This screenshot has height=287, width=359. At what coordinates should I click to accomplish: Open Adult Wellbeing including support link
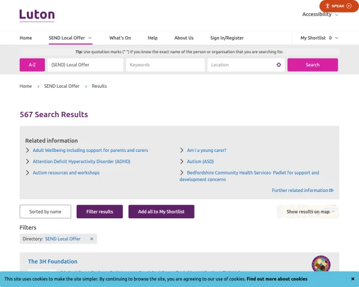tap(90, 150)
